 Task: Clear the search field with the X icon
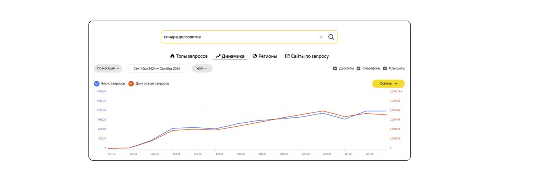[321, 37]
